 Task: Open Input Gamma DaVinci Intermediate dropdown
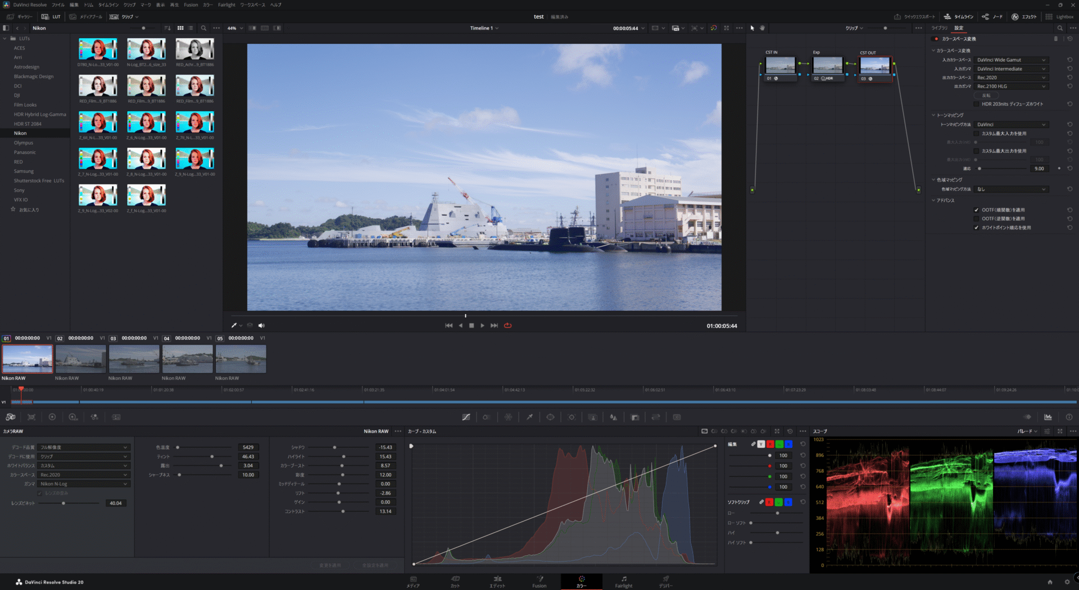click(1012, 69)
